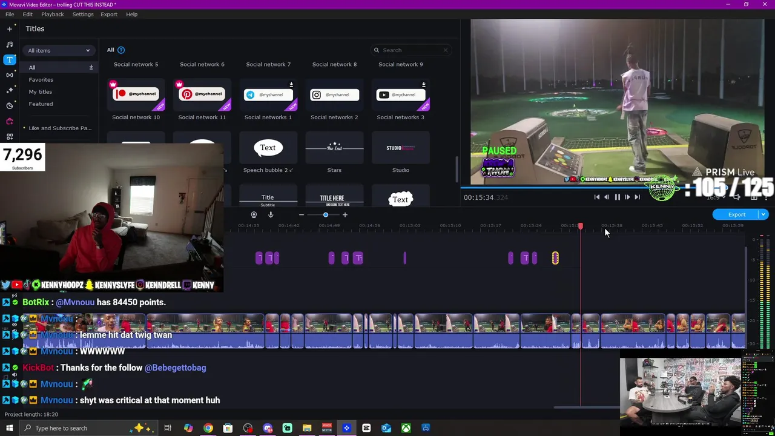The height and width of the screenshot is (436, 775).
Task: Step back one frame in preview
Action: (607, 197)
